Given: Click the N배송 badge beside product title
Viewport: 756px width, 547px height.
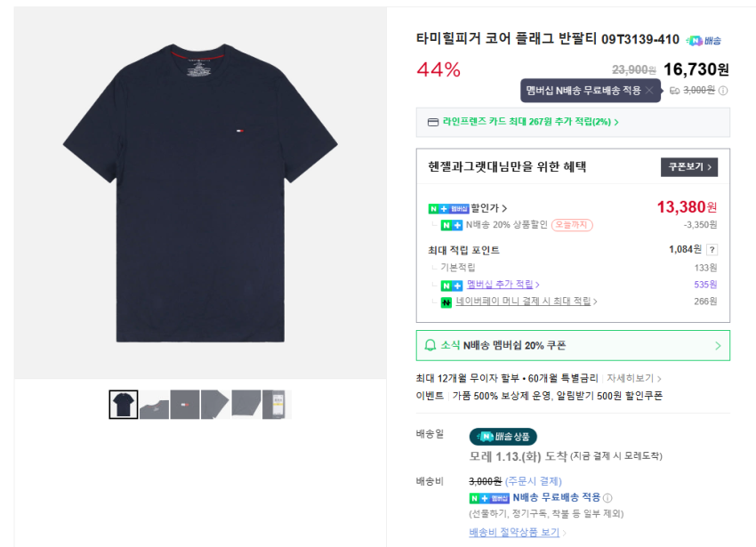Looking at the screenshot, I should (704, 40).
